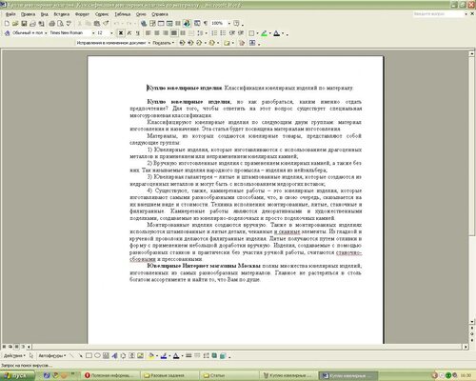Toggle justified alignment
Screen dimensions: 476x381
coord(174,32)
